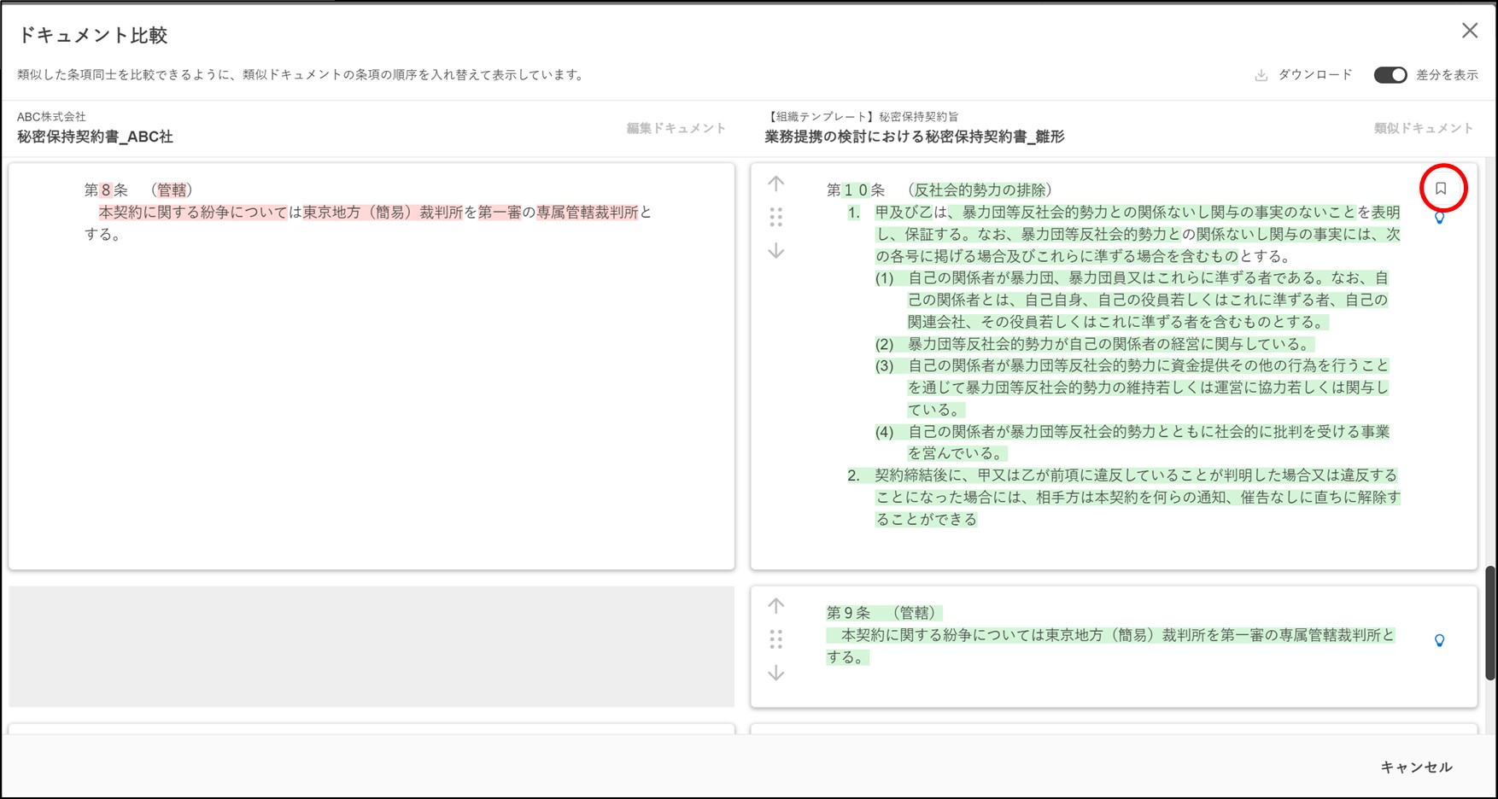
Task: Click the 秘密保持契約書_ABC社 document title
Action: point(95,137)
